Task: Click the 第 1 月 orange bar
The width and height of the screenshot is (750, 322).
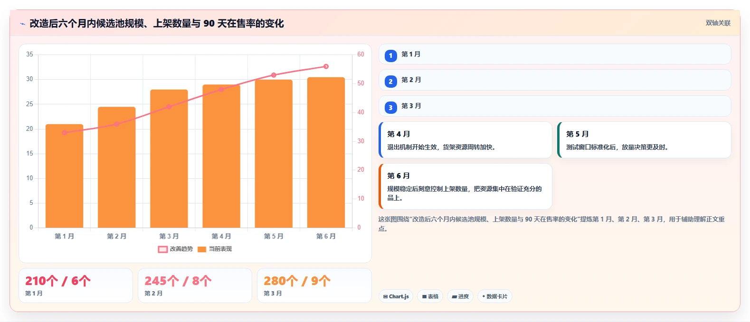Action: (x=65, y=176)
